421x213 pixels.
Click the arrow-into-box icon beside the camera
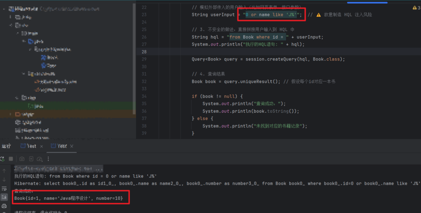click(x=31, y=159)
